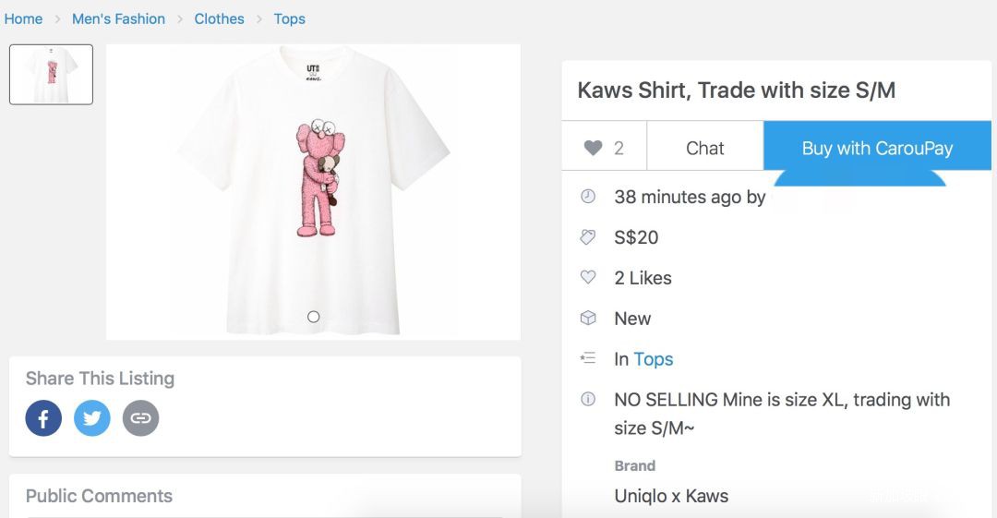Click the box icon beside New condition
This screenshot has height=518, width=997.
pos(588,319)
